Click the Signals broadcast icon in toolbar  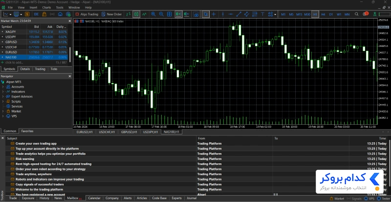pyautogui.click(x=52, y=14)
